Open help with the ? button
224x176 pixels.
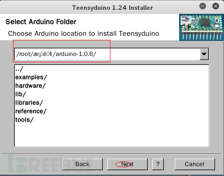click(x=158, y=164)
